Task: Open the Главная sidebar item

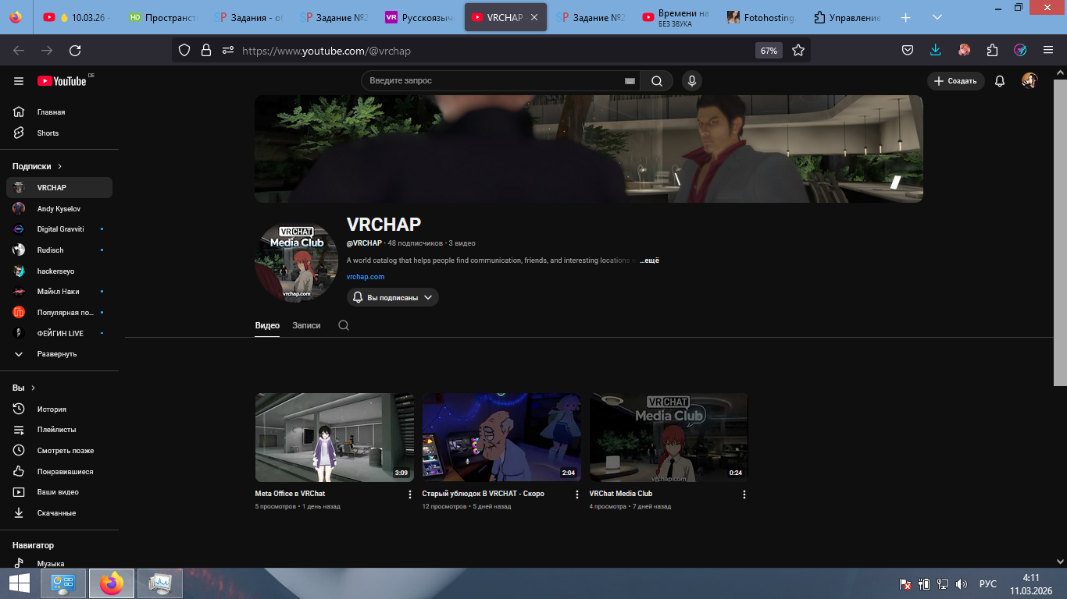Action: (x=59, y=112)
